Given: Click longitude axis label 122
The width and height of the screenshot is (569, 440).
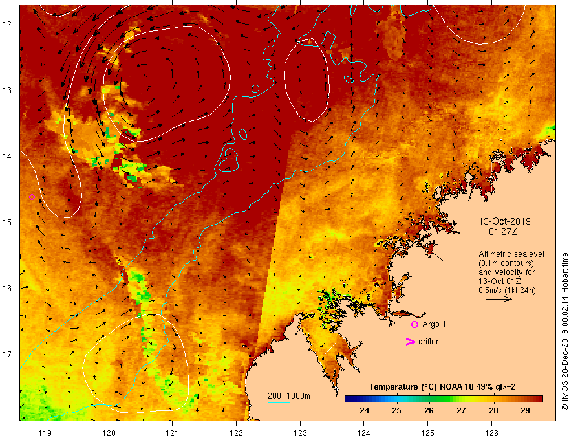Looking at the screenshot, I should (236, 433).
